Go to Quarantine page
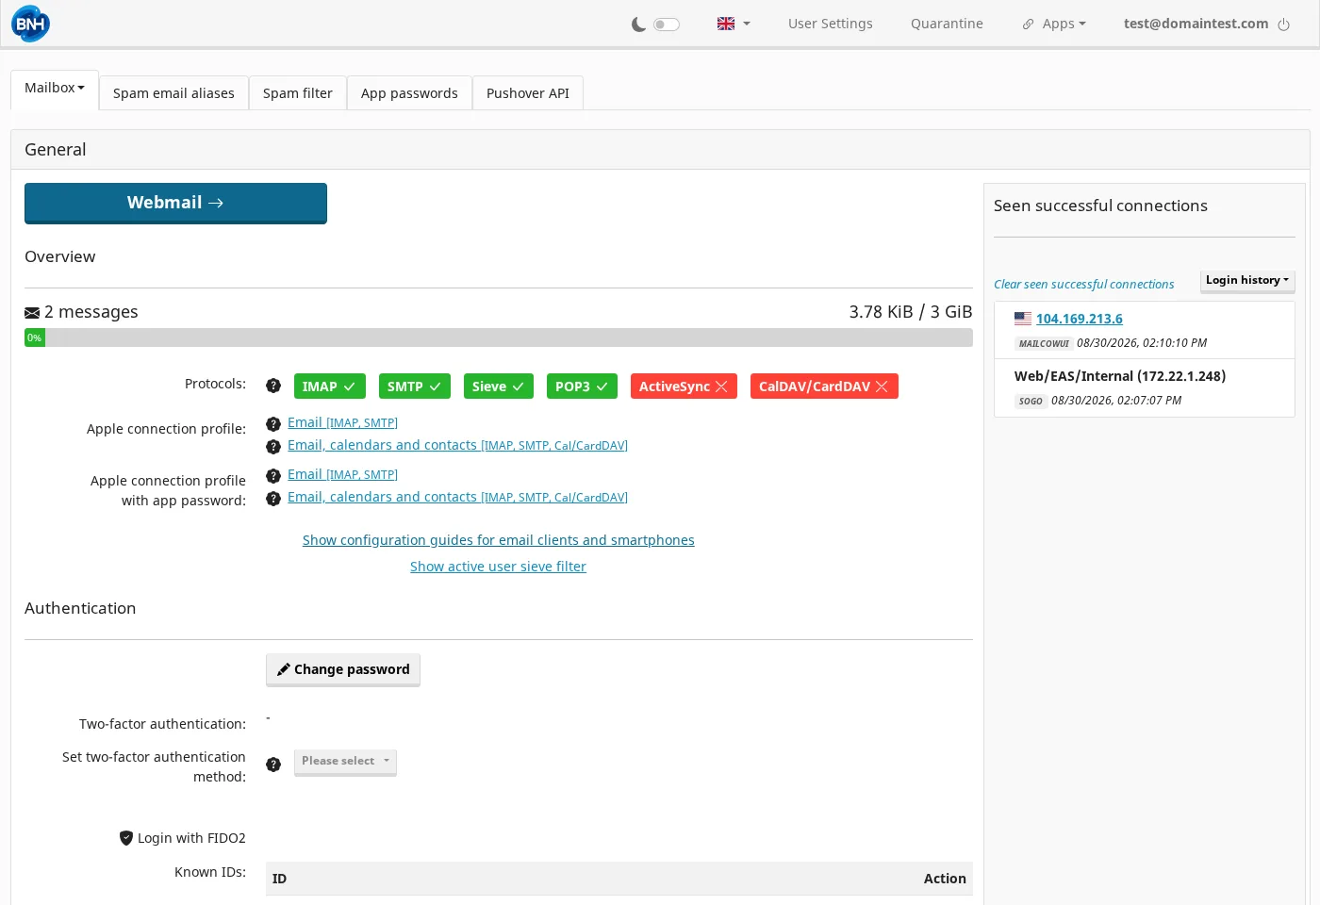Image resolution: width=1320 pixels, height=905 pixels. (x=947, y=25)
